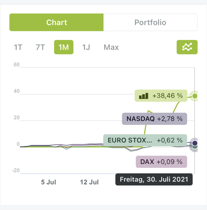The image size is (207, 210).
Task: Click the NASDAQ +2,78 % label
Action: (x=155, y=119)
